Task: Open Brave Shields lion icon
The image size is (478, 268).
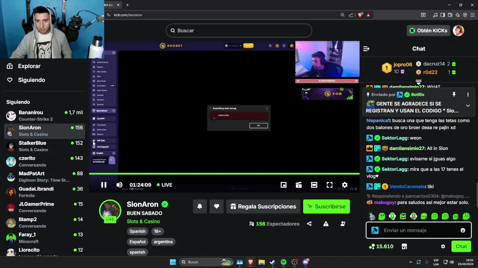Action: 360,15
